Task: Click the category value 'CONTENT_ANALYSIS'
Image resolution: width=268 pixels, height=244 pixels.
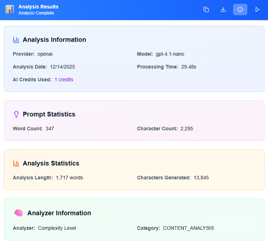Action: pyautogui.click(x=188, y=228)
